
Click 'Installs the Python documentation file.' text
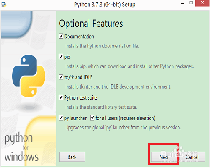tap(102, 46)
